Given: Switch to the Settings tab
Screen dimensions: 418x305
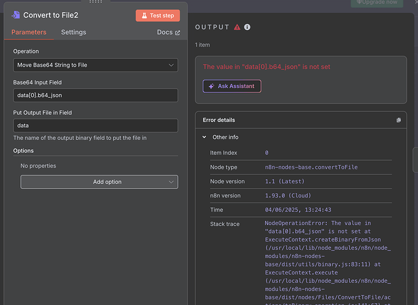Looking at the screenshot, I should [x=73, y=32].
